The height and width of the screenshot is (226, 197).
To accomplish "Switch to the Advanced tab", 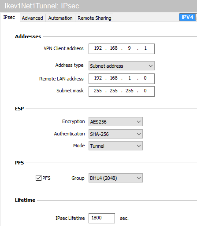I will pos(32,18).
